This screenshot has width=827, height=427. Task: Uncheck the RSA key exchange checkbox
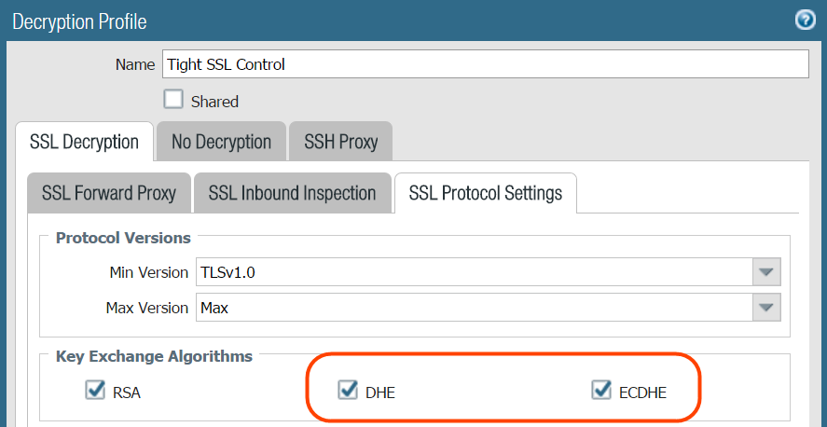click(94, 390)
